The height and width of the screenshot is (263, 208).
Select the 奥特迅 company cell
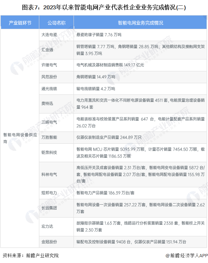(56, 104)
